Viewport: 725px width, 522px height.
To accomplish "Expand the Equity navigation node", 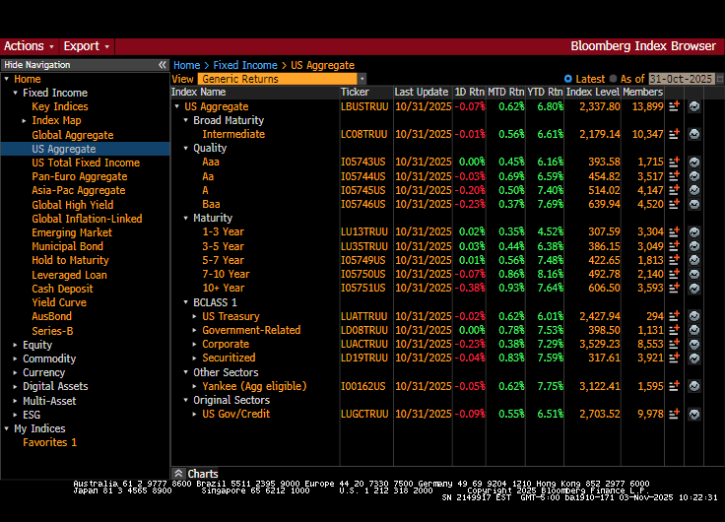I will click(x=15, y=346).
